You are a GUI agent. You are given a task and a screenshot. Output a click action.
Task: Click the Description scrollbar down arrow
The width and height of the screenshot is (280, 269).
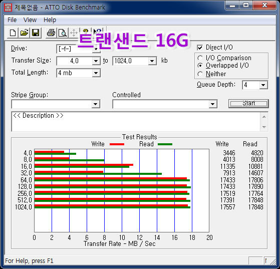[x=264, y=127]
